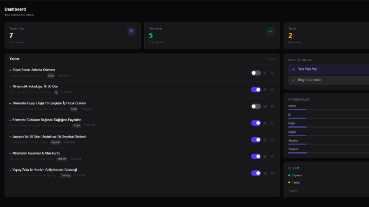
Task: Unpublish Girişimcilik Yolculuğu via its toggle
Action: point(256,90)
